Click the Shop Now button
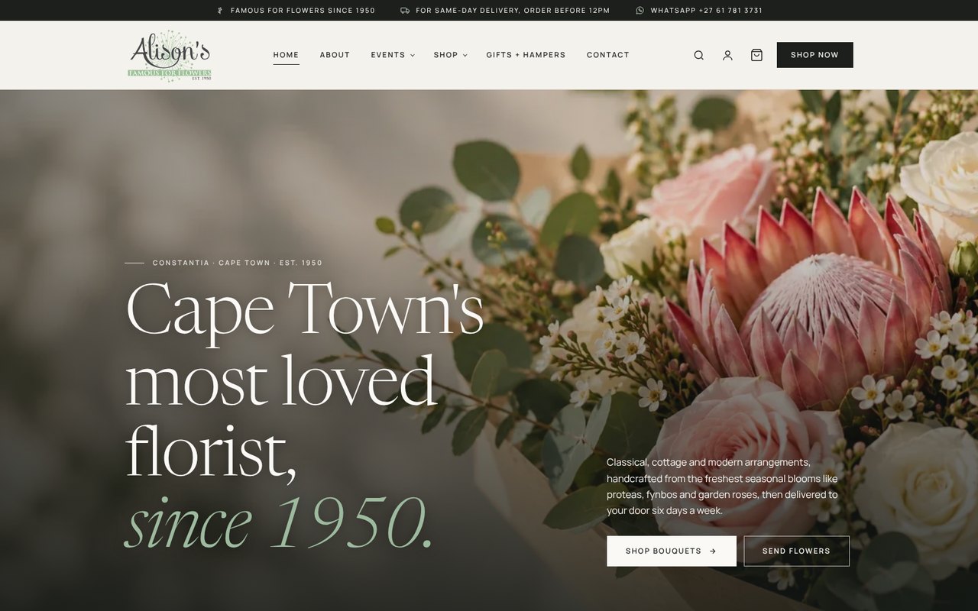This screenshot has width=978, height=611. [x=814, y=55]
